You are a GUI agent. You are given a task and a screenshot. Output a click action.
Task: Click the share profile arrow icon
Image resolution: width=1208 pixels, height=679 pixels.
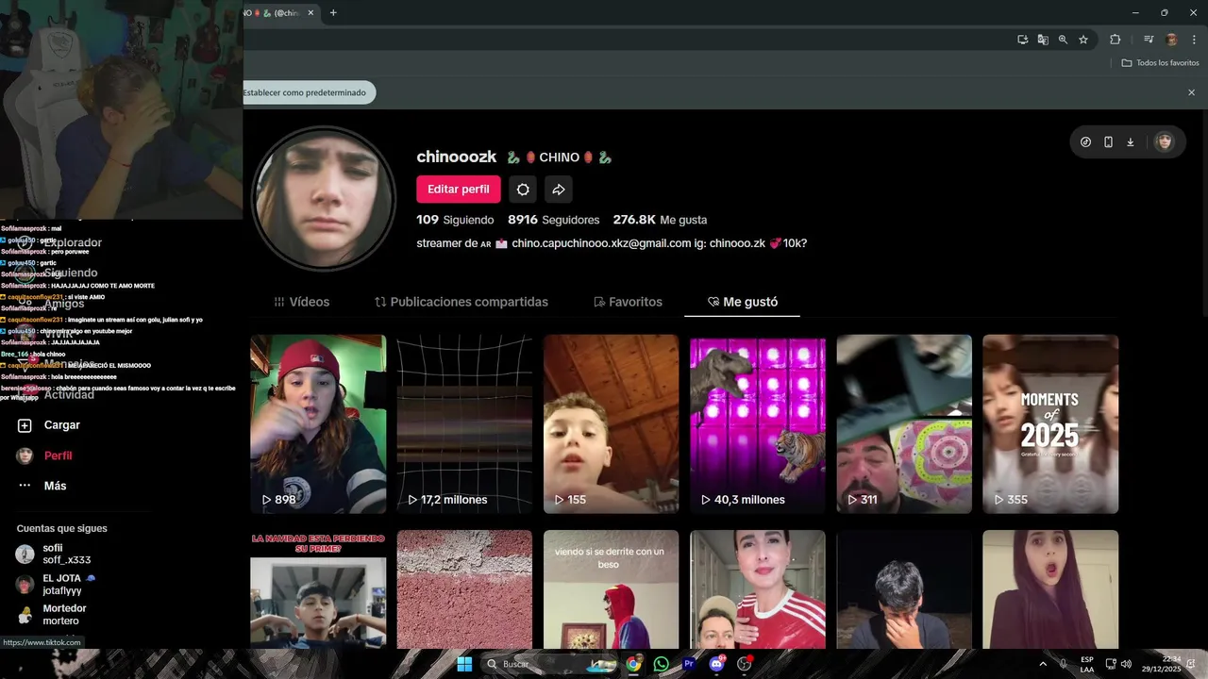click(x=559, y=190)
